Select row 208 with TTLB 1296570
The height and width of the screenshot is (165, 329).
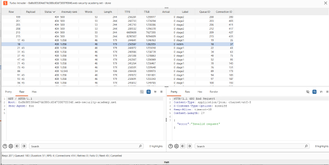[118, 28]
